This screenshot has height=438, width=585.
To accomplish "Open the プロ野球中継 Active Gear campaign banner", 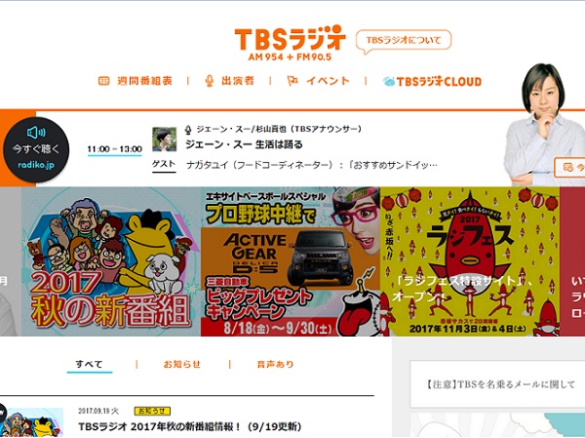I will coord(291,261).
